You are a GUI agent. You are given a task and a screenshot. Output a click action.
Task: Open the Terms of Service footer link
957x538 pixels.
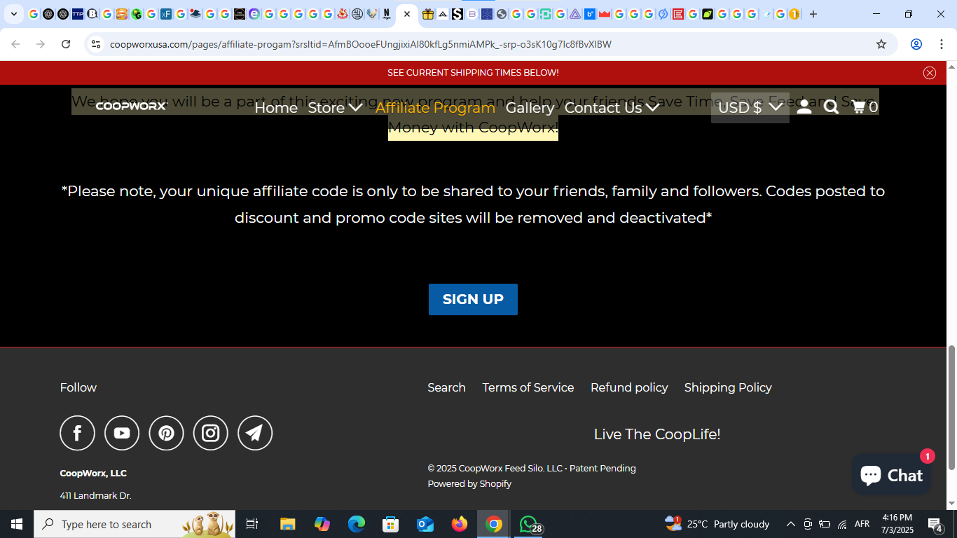point(528,387)
